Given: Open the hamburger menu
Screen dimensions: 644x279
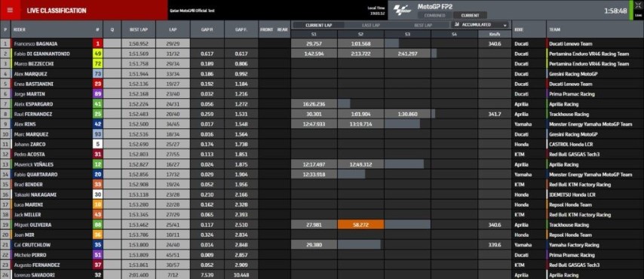Looking at the screenshot, I should tap(10, 11).
